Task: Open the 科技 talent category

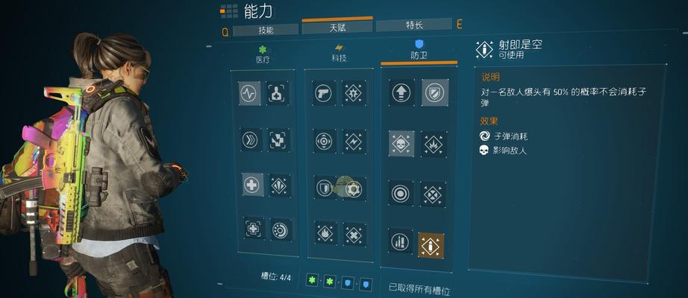Action: (x=338, y=53)
